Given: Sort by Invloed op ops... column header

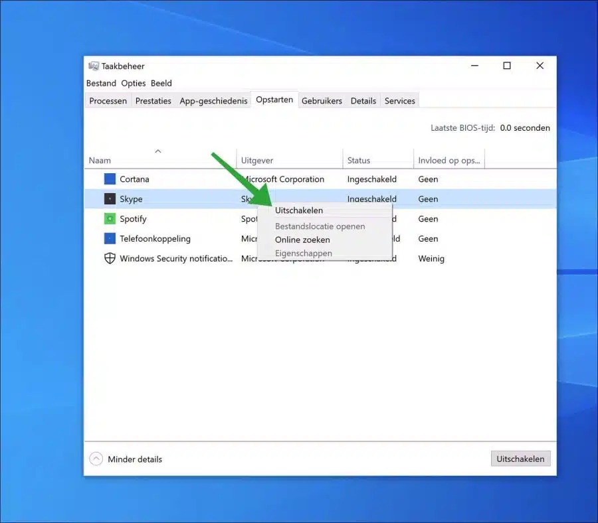Looking at the screenshot, I should 449,161.
